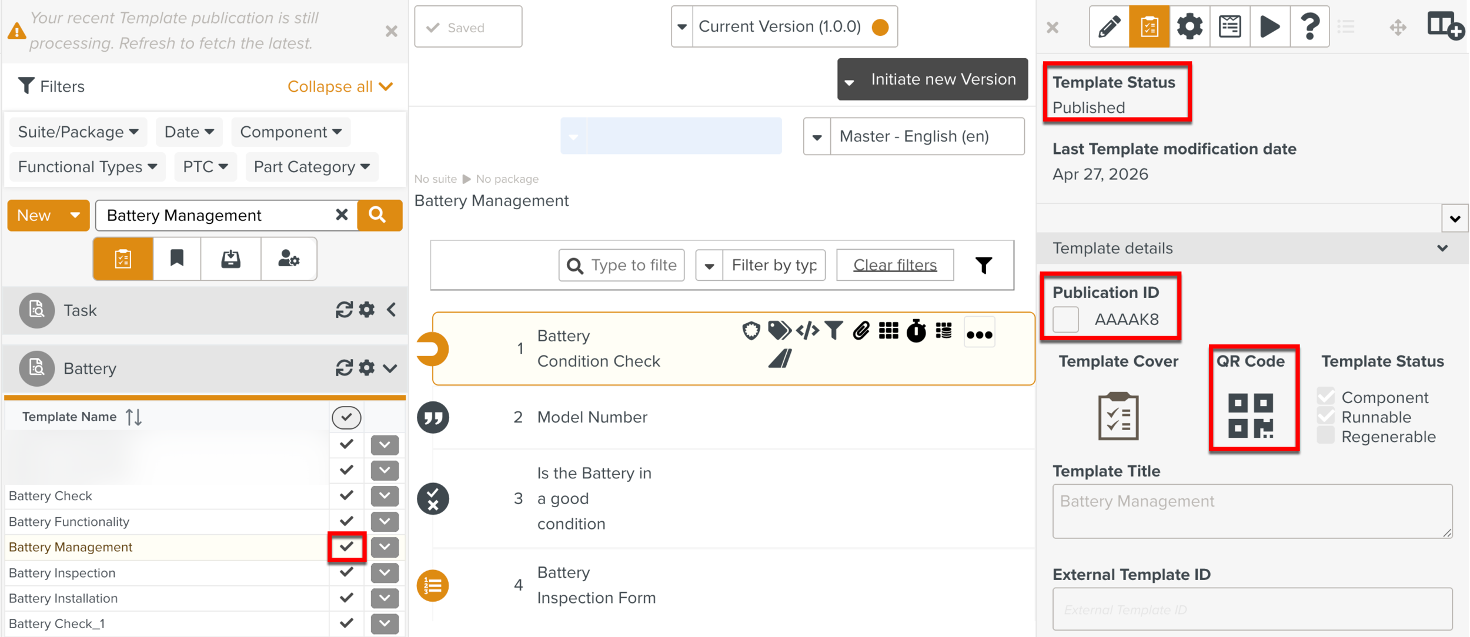Select the bookmark tab icon in left panel
Image resolution: width=1470 pixels, height=637 pixels.
pyautogui.click(x=176, y=259)
